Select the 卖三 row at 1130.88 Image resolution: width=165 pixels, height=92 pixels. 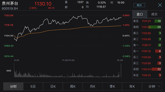pyautogui.click(x=147, y=33)
